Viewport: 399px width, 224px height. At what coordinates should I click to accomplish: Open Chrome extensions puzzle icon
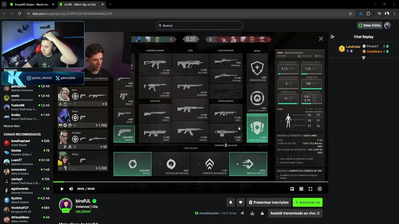click(x=368, y=14)
